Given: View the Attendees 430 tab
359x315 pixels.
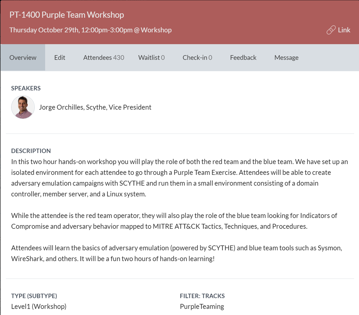Looking at the screenshot, I should [x=104, y=57].
